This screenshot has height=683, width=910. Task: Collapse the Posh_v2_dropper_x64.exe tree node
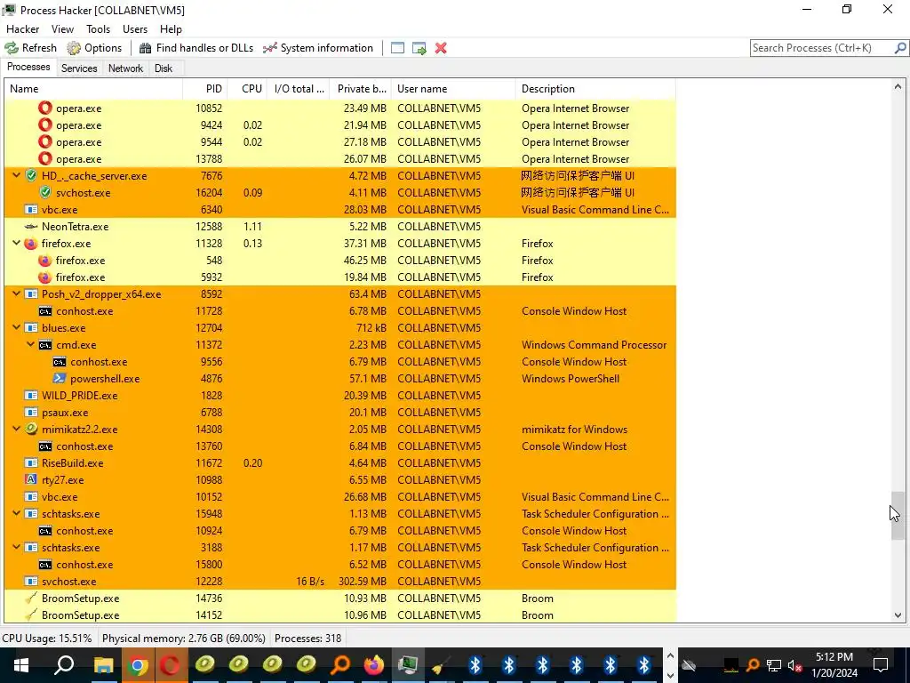[17, 293]
